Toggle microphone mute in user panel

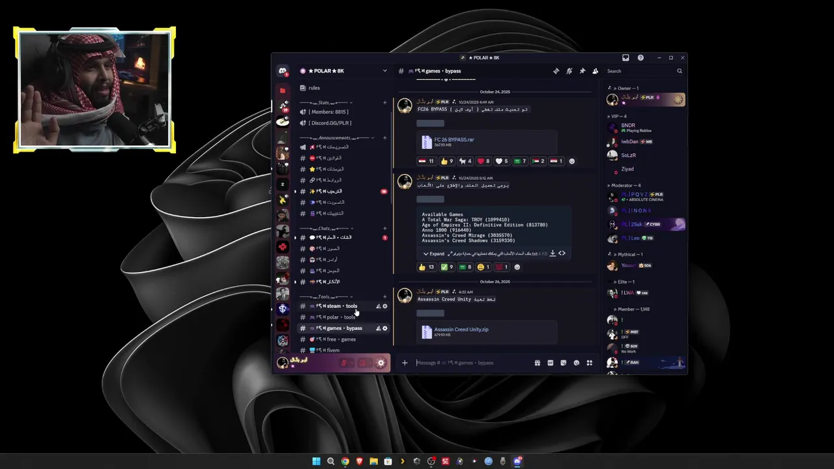tap(345, 363)
